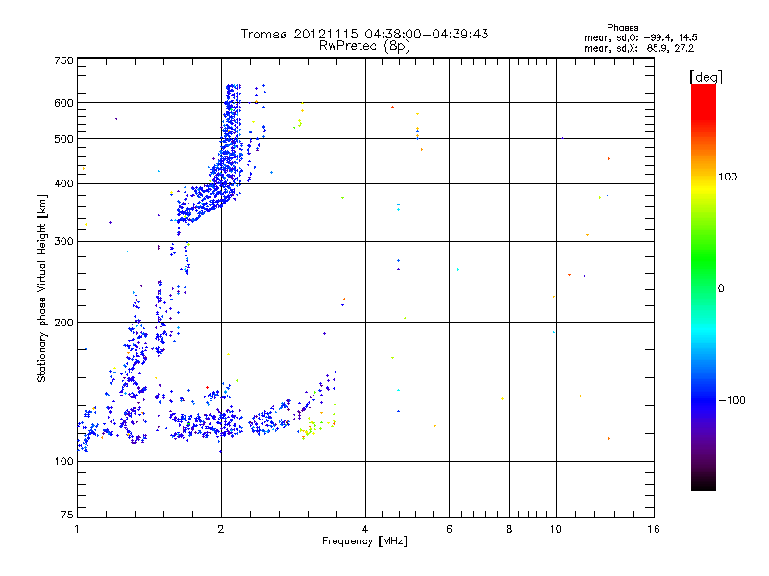Click the 'Phases' header text
Screen dimensions: 769x576
coord(622,28)
